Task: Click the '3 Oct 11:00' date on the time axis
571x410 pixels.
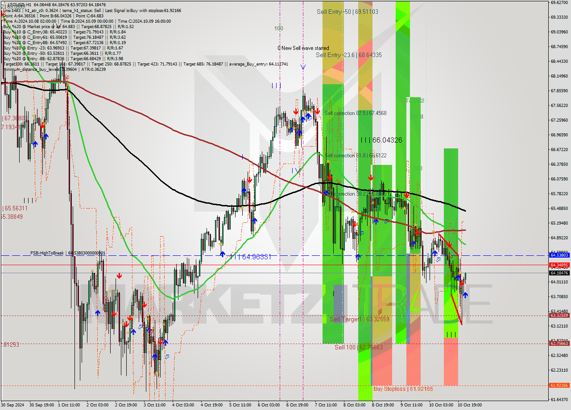Action: (155, 405)
